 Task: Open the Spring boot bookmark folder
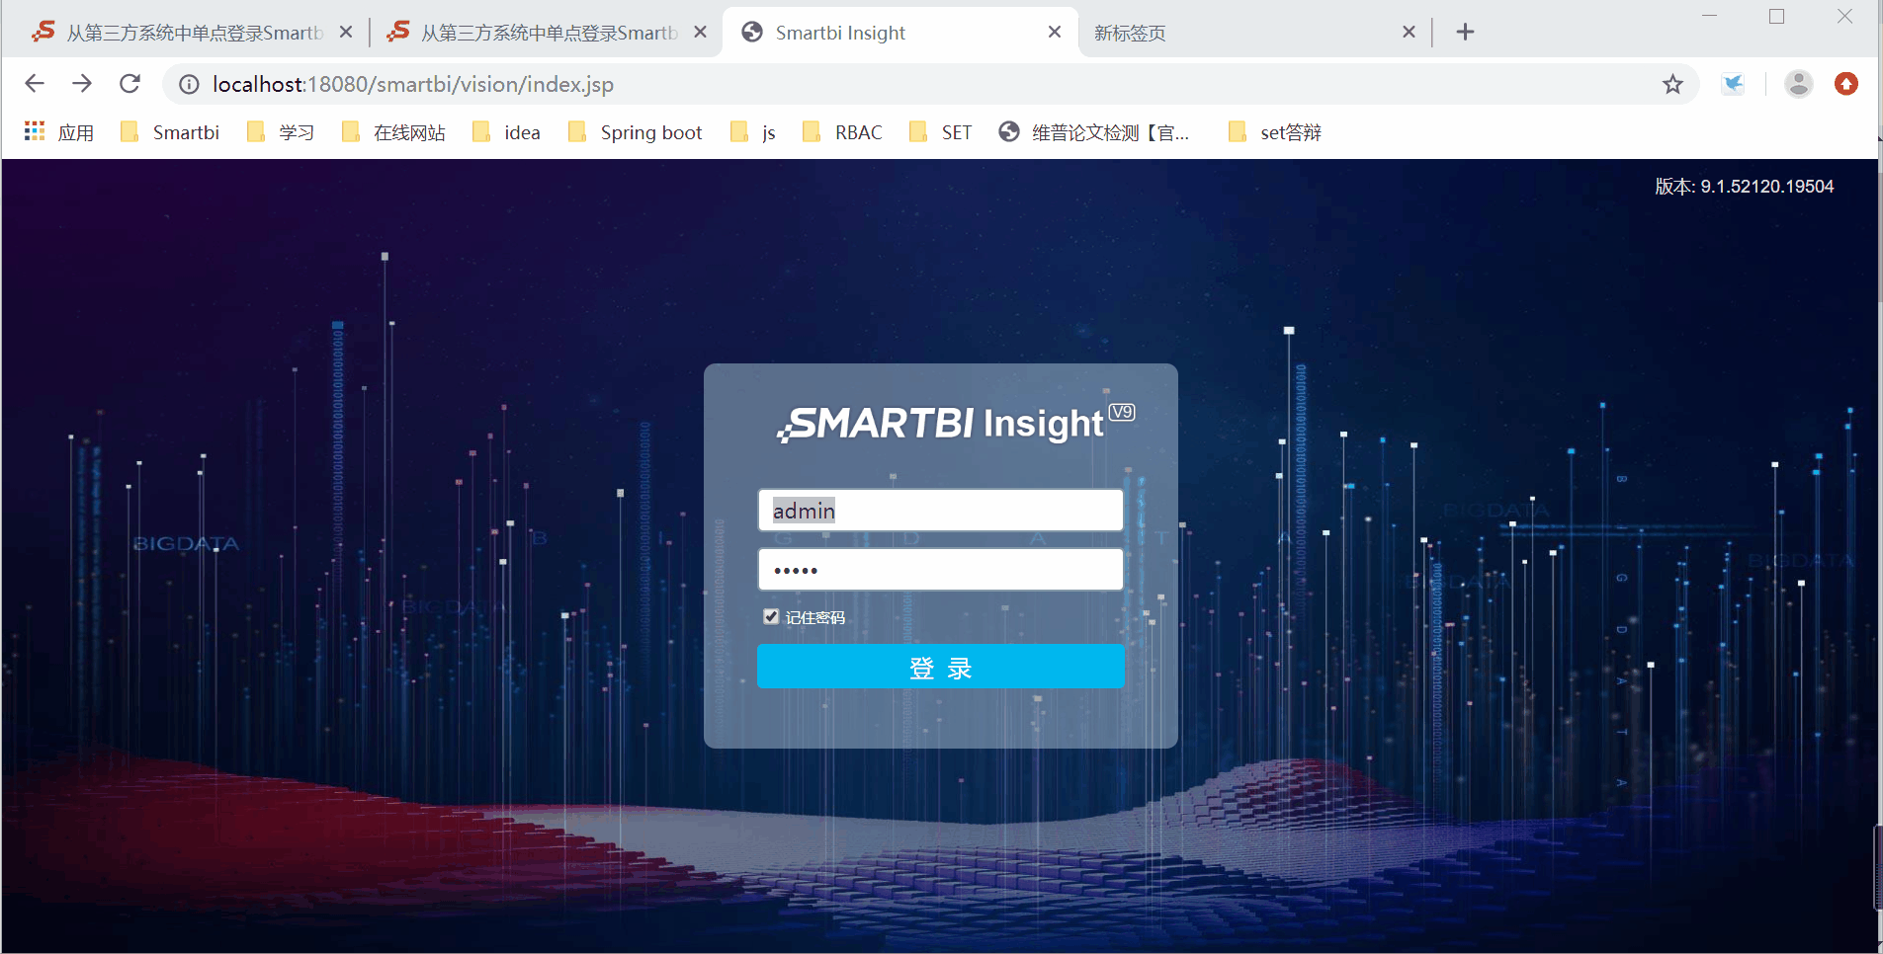coord(635,132)
